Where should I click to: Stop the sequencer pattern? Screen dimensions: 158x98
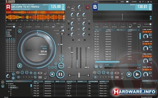tap(13, 78)
